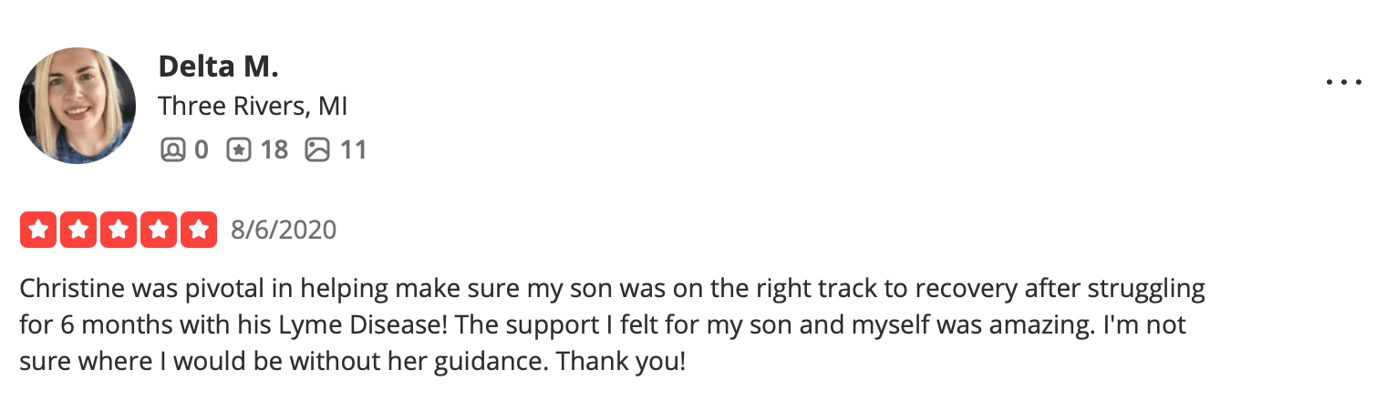This screenshot has height=401, width=1376.
Task: Click the Three Rivers, MI location text
Action: [253, 107]
